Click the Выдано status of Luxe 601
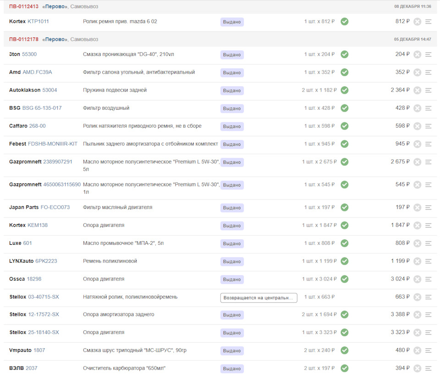440x377 pixels. click(232, 244)
